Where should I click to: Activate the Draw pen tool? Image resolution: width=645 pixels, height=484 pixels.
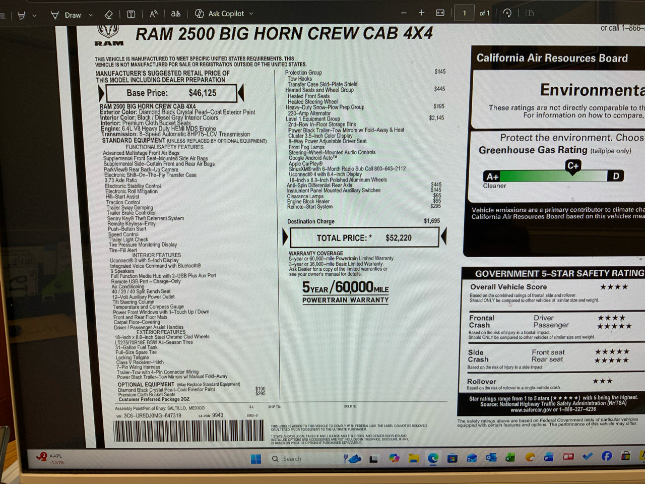click(x=54, y=14)
